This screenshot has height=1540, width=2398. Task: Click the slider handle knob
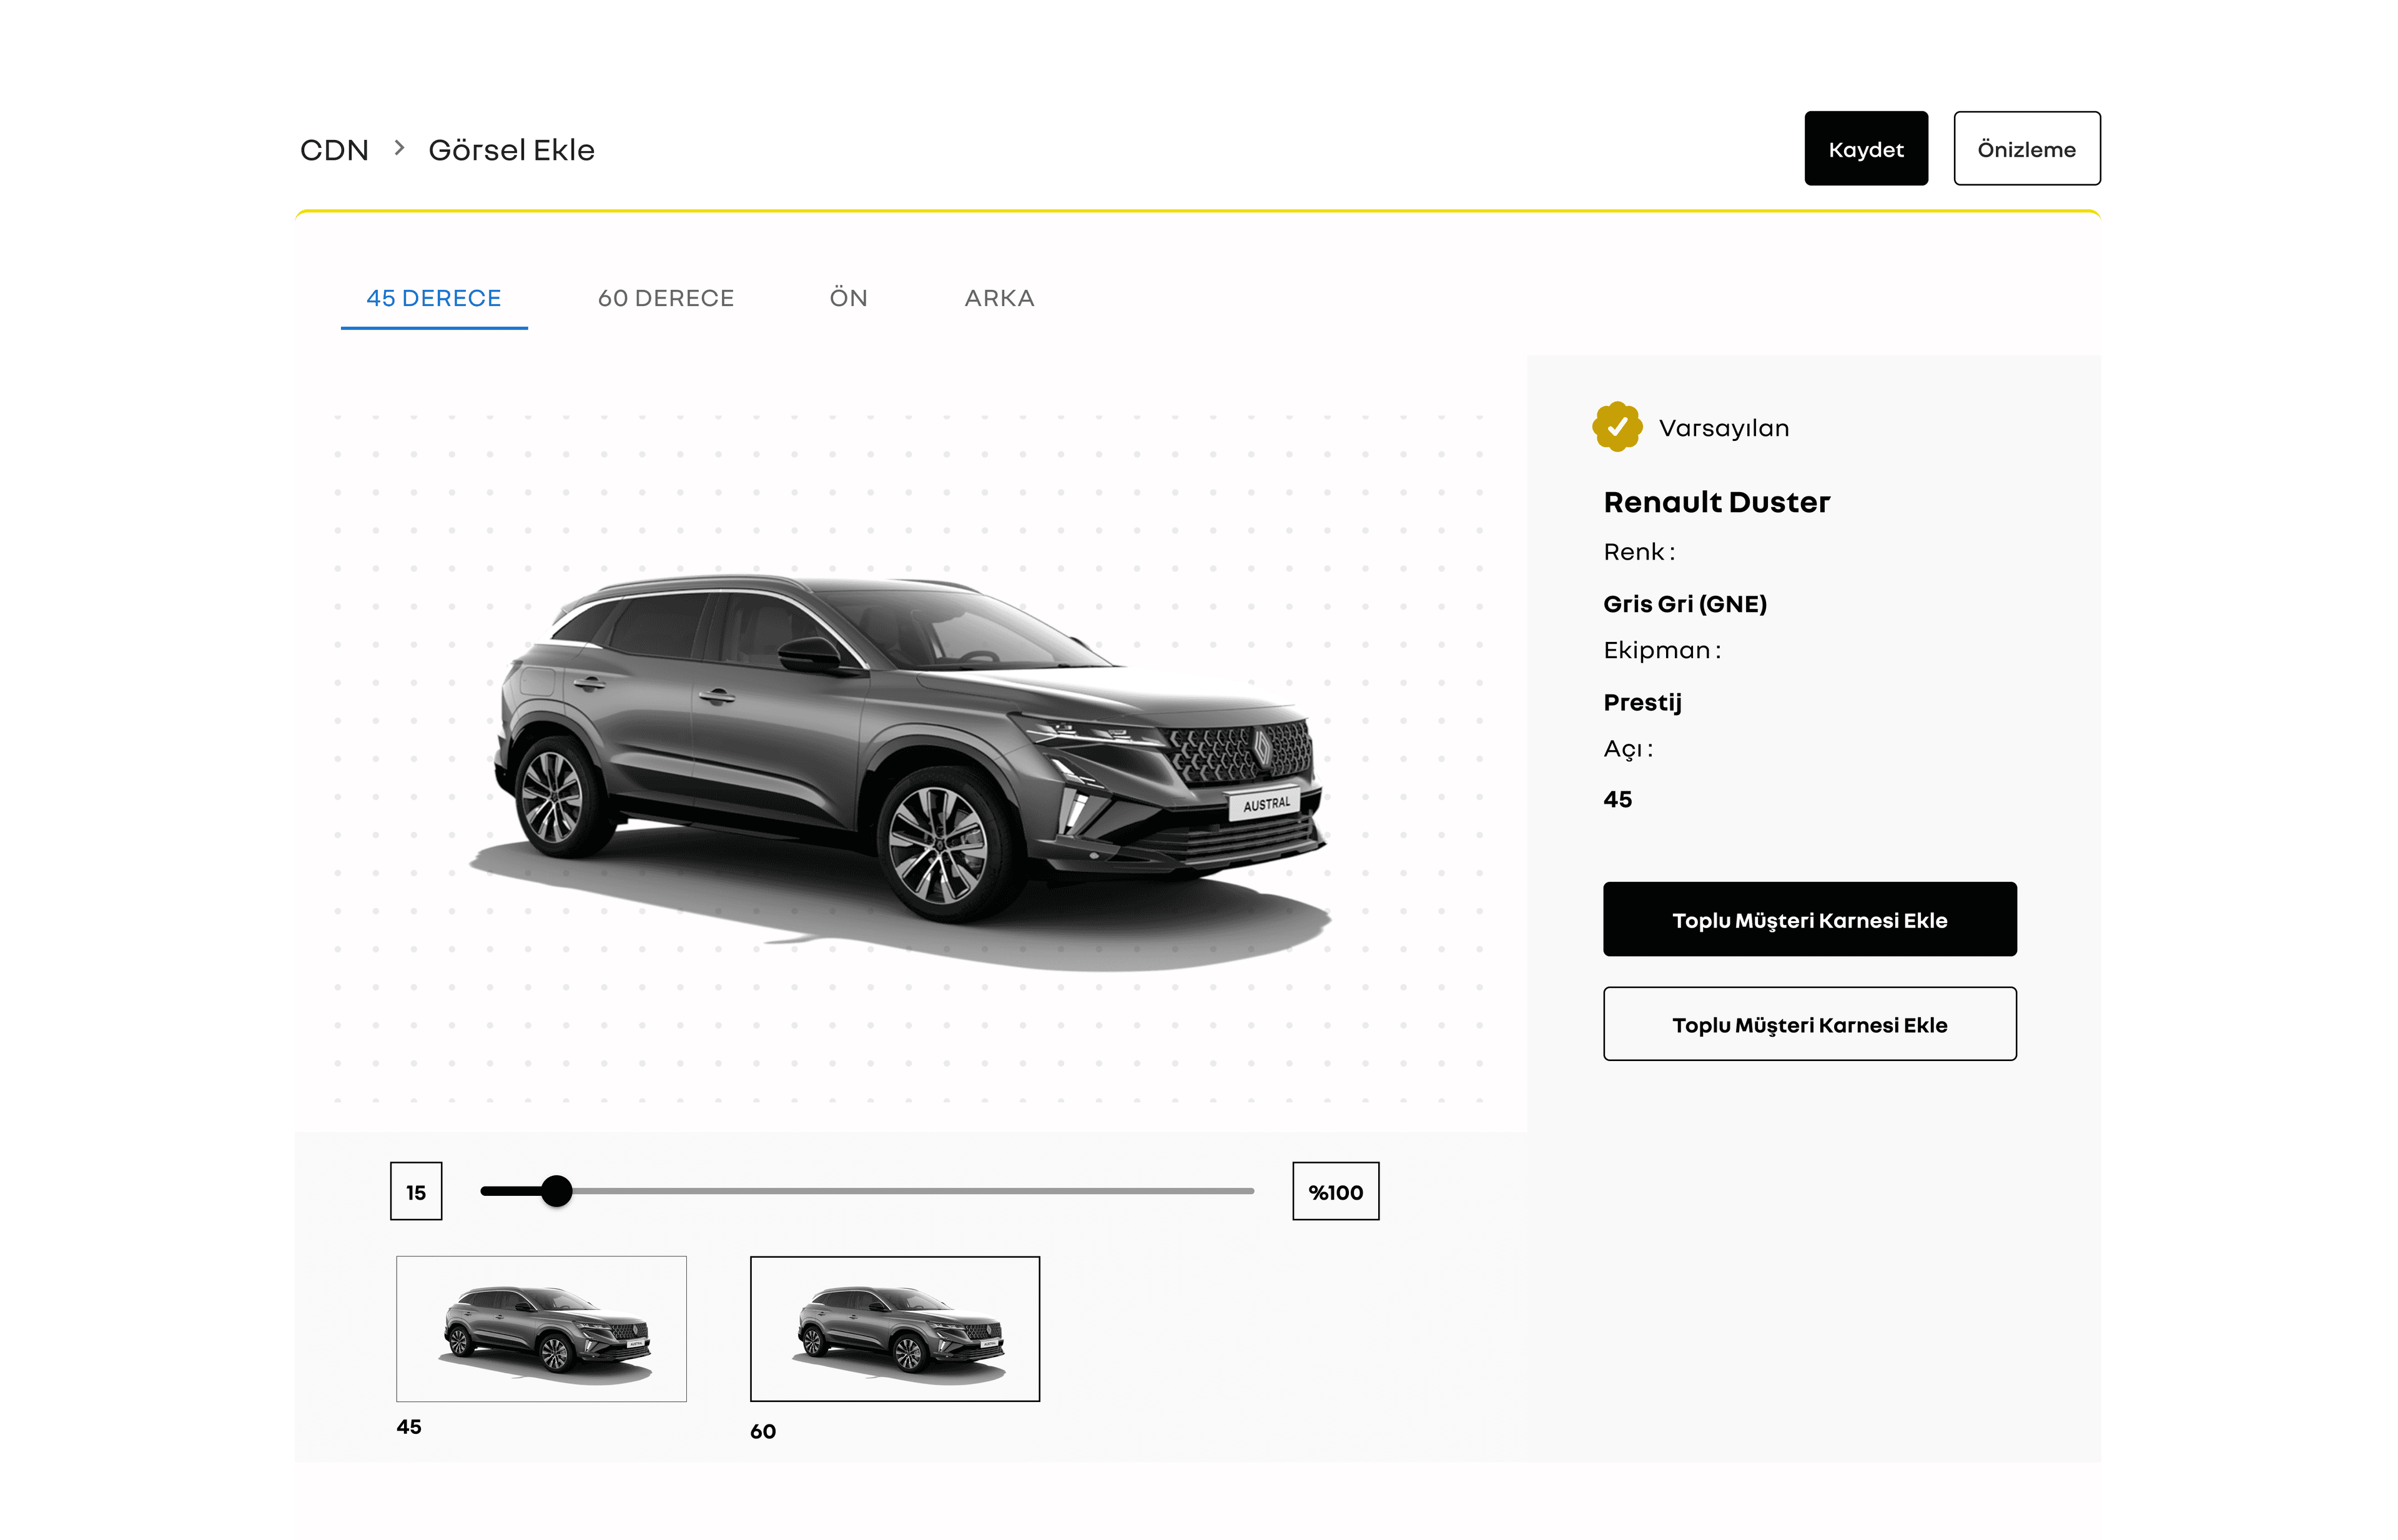click(x=556, y=1191)
